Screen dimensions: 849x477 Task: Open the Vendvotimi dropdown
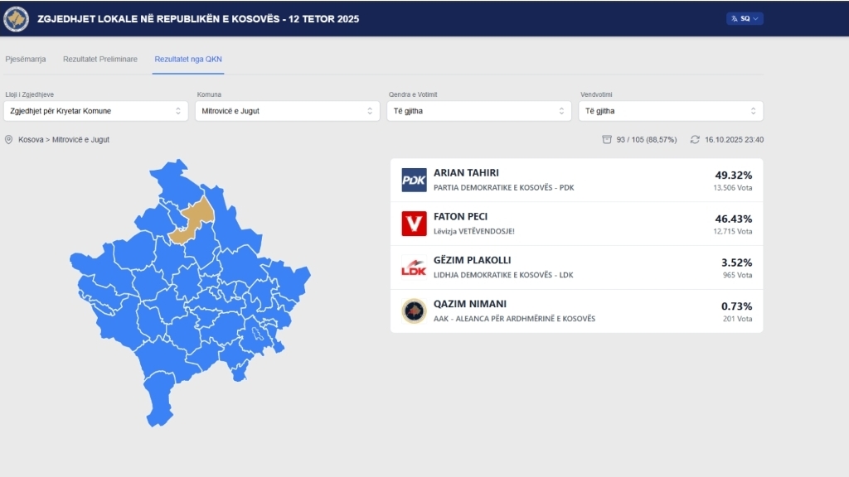click(x=670, y=111)
